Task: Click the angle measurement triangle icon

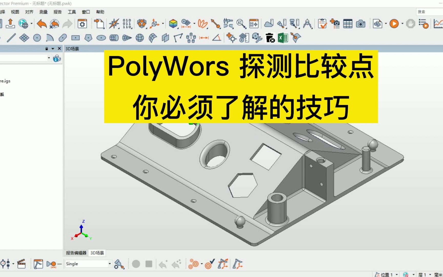Action: coord(217,38)
